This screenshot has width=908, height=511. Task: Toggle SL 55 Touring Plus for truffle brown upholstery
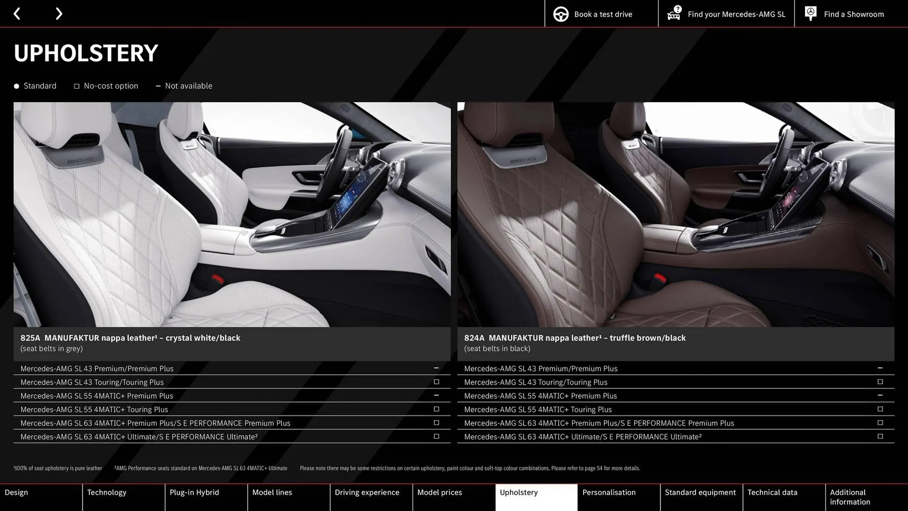coord(880,409)
